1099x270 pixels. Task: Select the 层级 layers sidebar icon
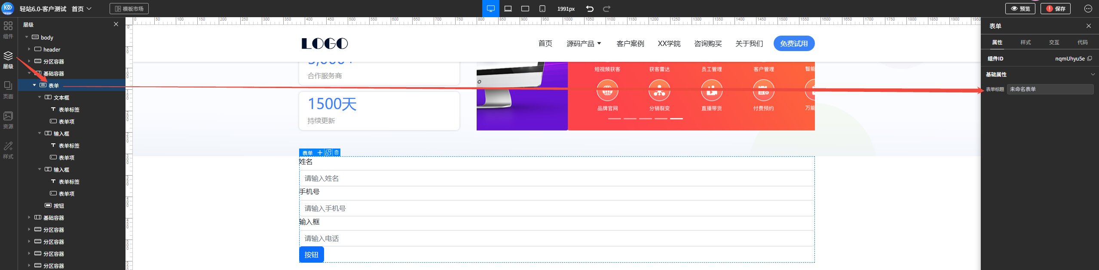point(8,60)
